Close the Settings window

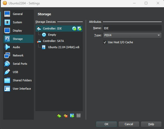[158, 3]
